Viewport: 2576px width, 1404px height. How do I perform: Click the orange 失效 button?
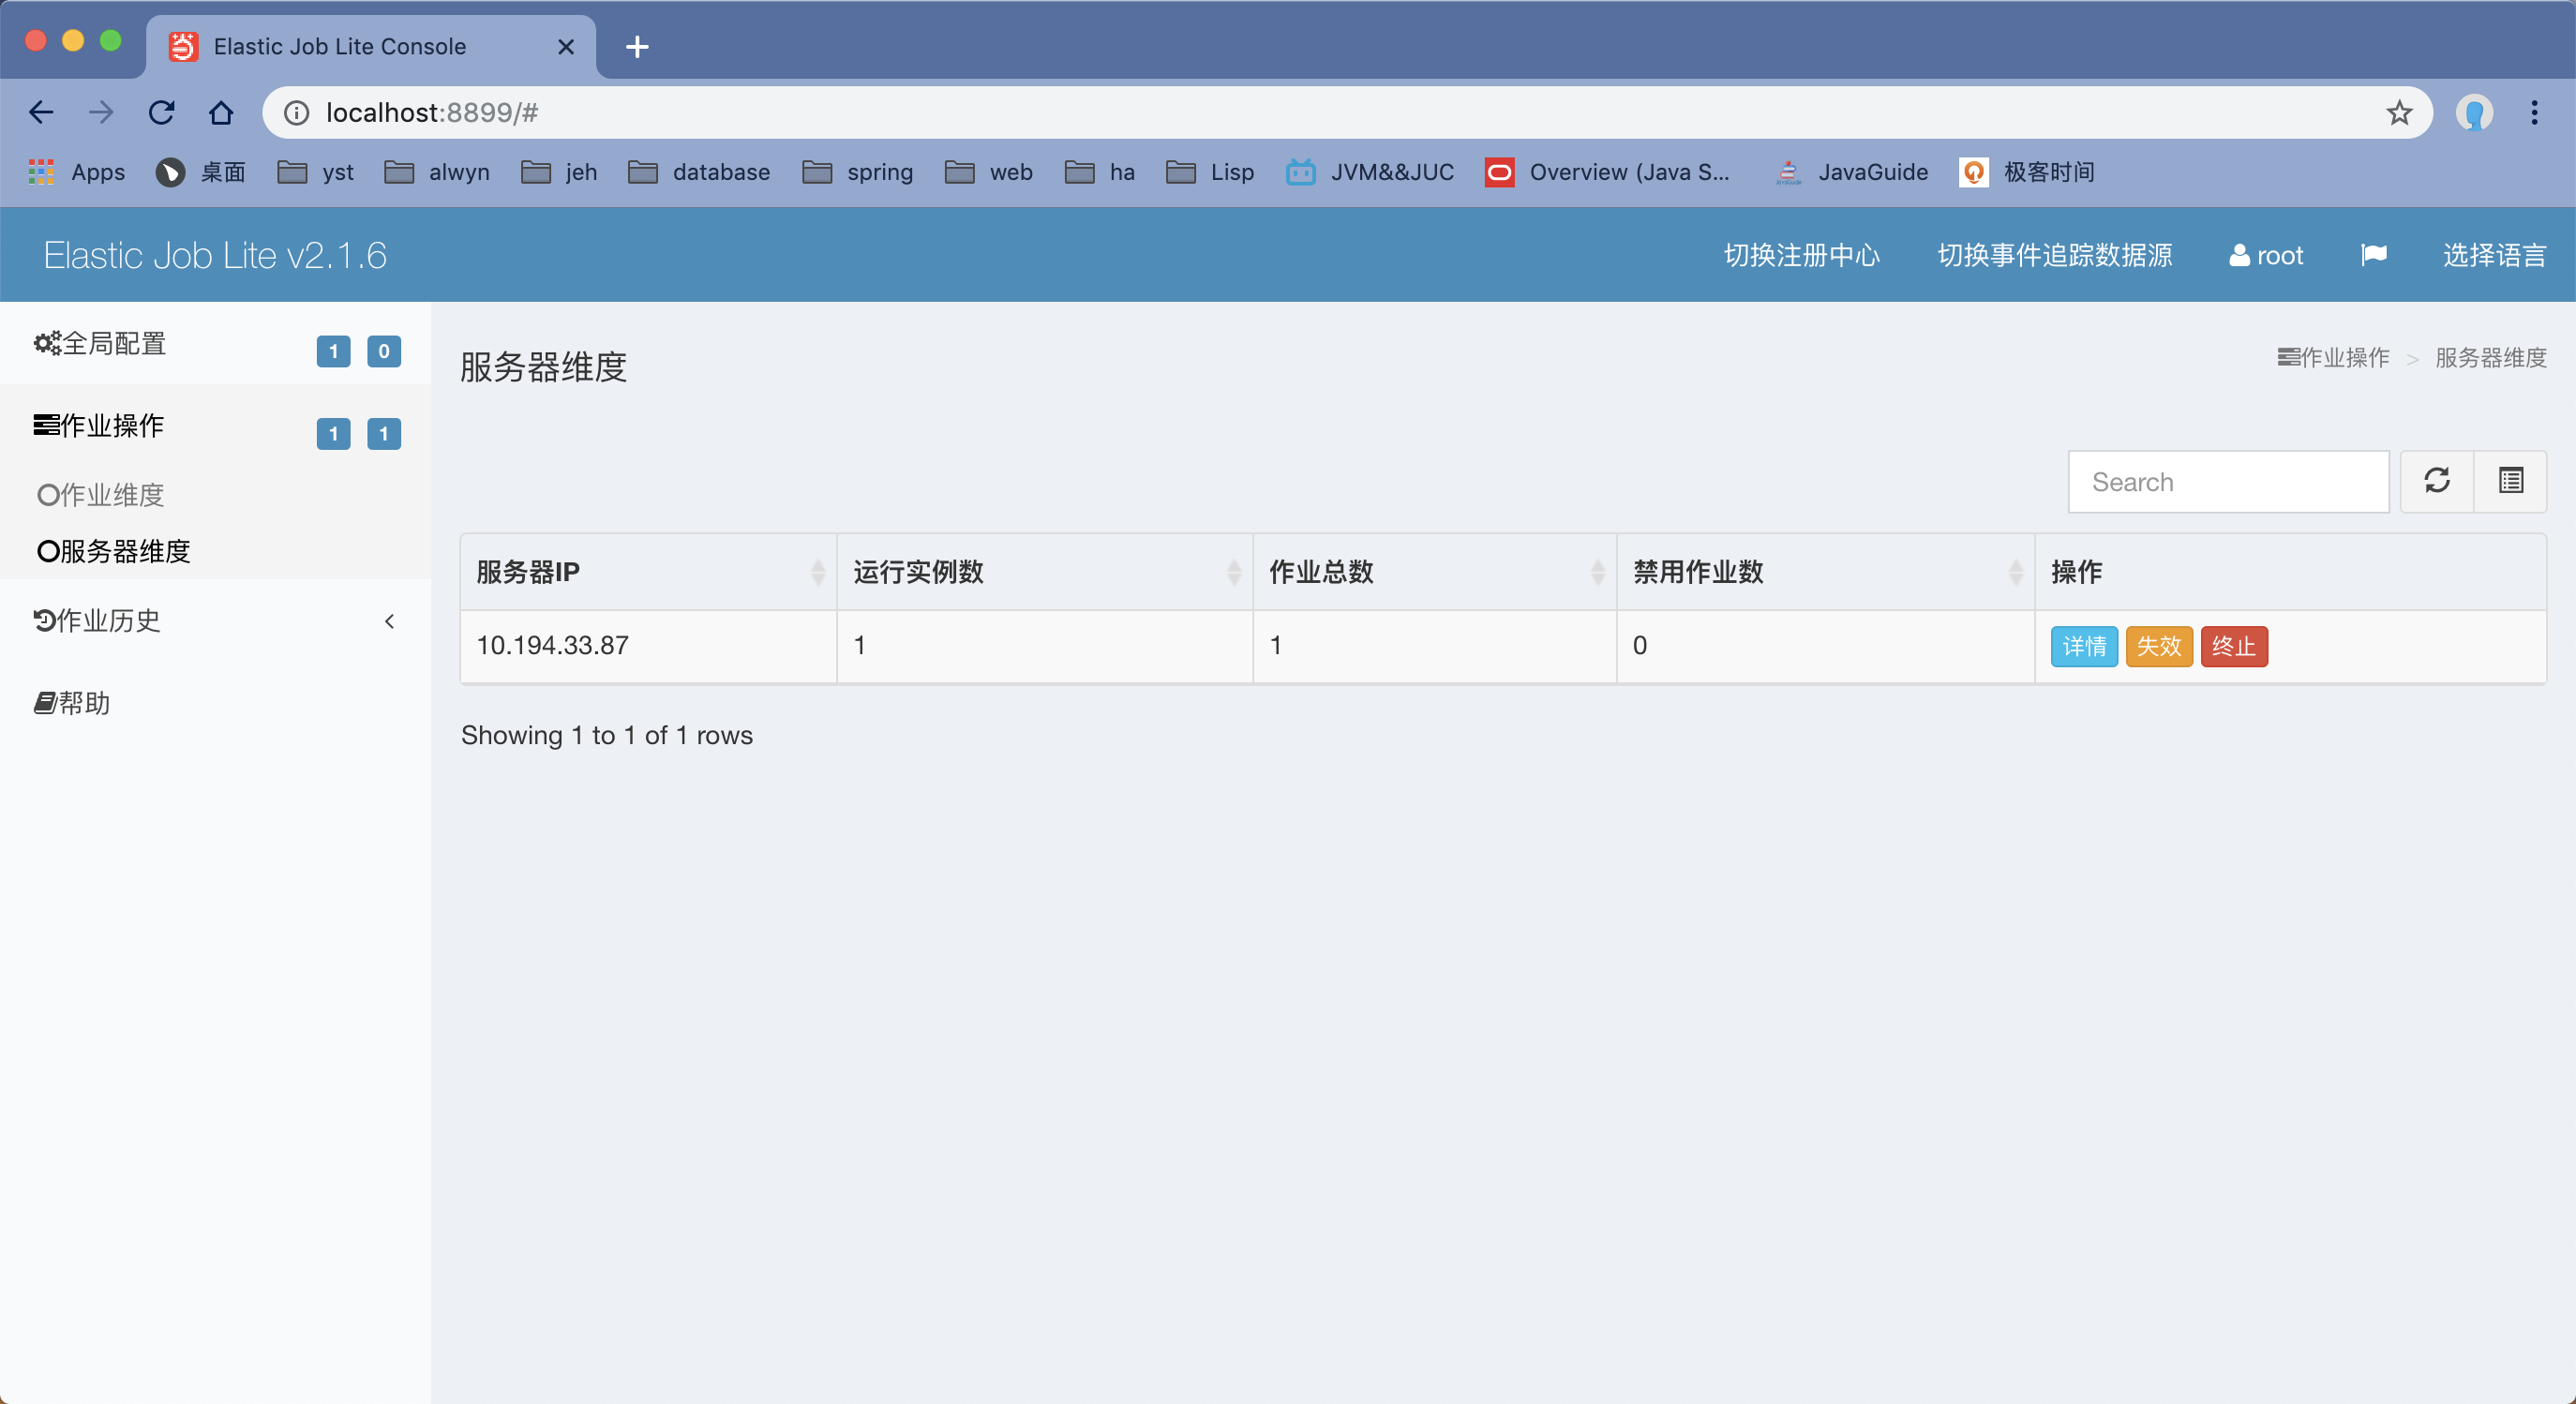(x=2159, y=646)
